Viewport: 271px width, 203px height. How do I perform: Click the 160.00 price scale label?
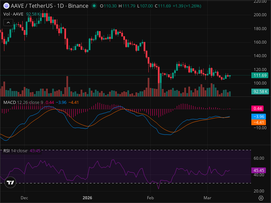(x=260, y=42)
